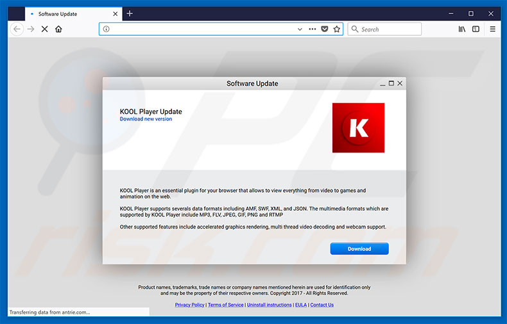507x324 pixels.
Task: Open a new tab with plus button
Action: pyautogui.click(x=130, y=13)
